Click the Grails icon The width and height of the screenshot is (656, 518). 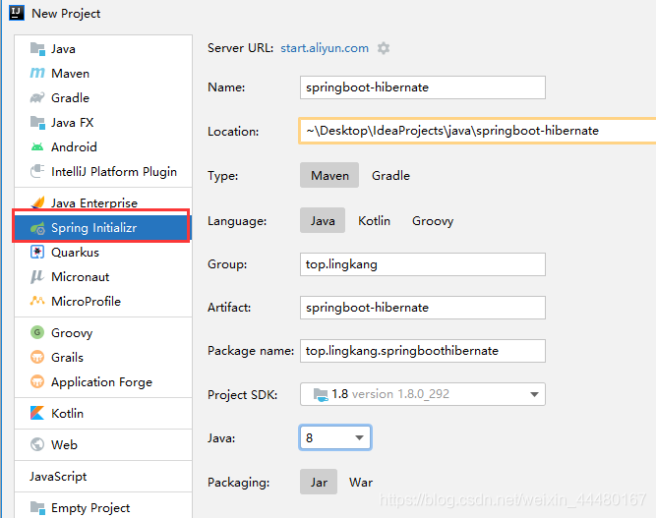(37, 357)
